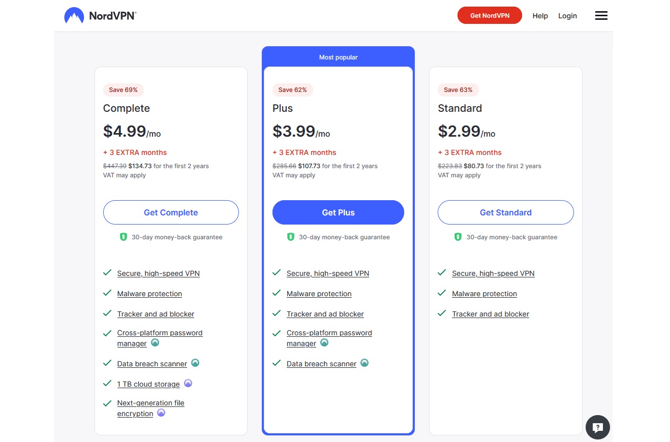Click the Save 62% badge

[293, 90]
